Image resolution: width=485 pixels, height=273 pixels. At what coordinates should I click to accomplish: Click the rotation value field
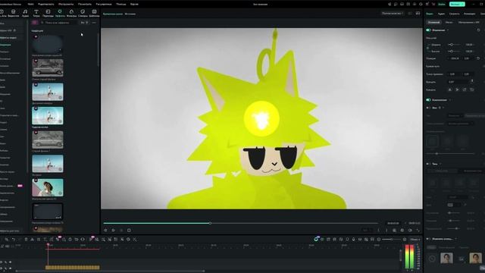(x=458, y=82)
